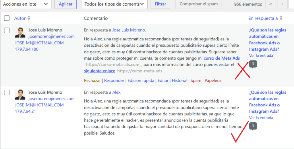Click the En respuesta a sort arrows
Screen dimensions: 294x149
[x=281, y=18]
